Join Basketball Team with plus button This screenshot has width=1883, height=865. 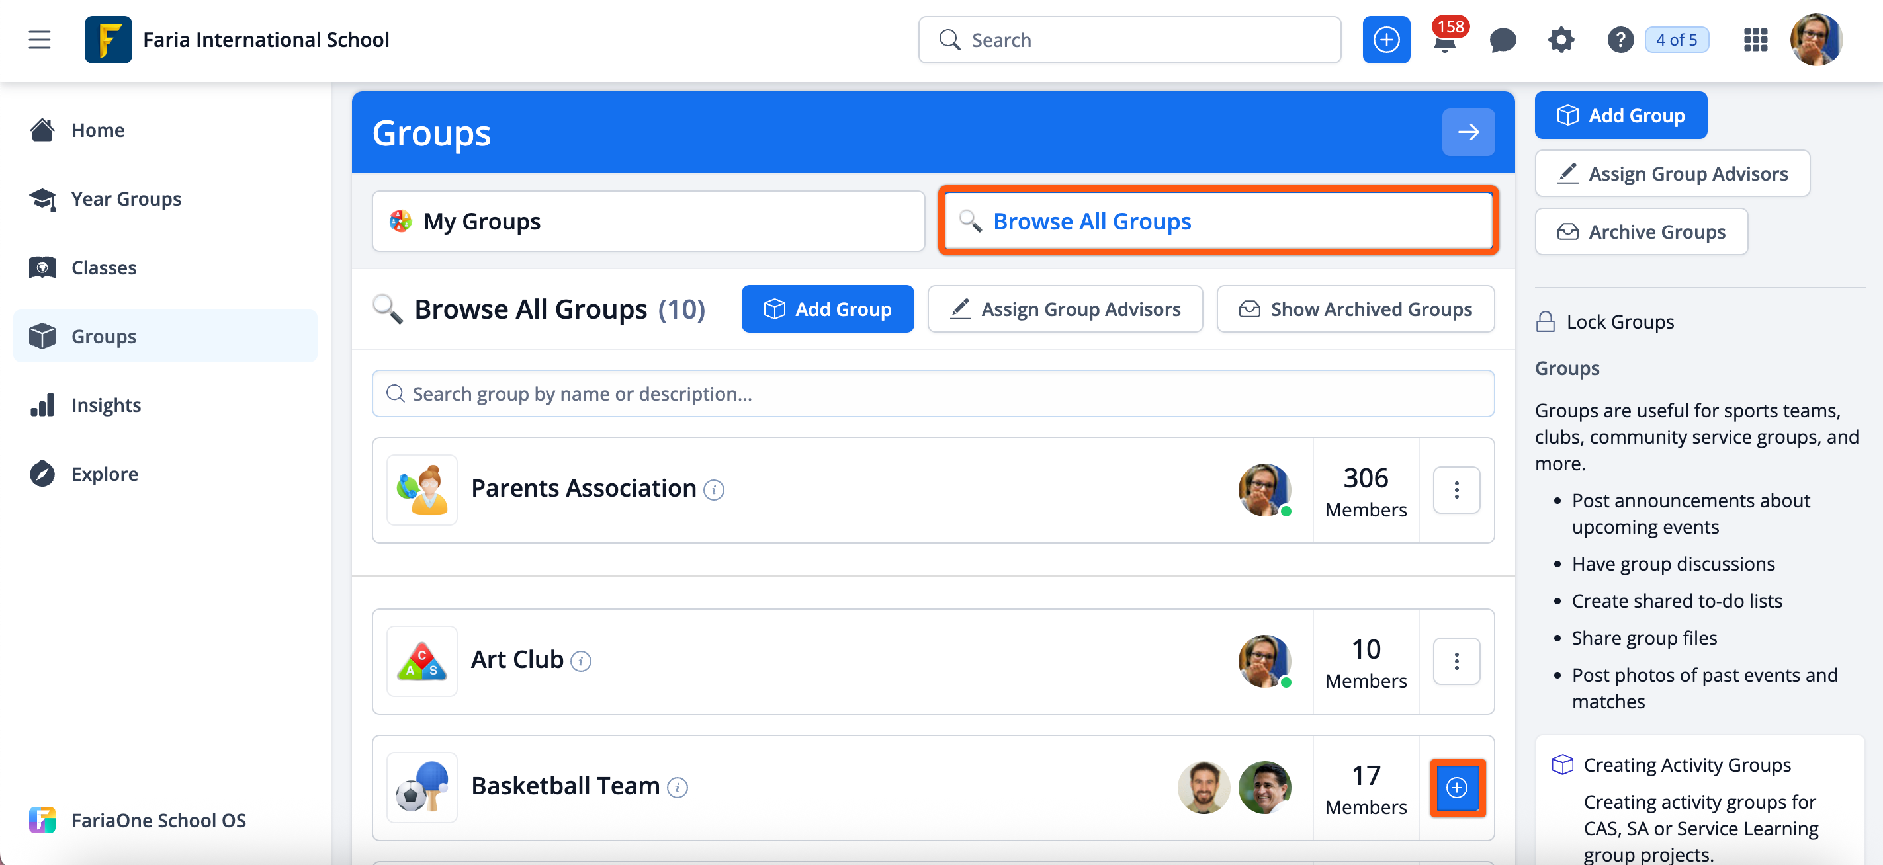pos(1457,788)
